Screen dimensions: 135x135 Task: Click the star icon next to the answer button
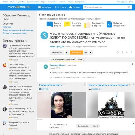pyautogui.click(x=91, y=53)
